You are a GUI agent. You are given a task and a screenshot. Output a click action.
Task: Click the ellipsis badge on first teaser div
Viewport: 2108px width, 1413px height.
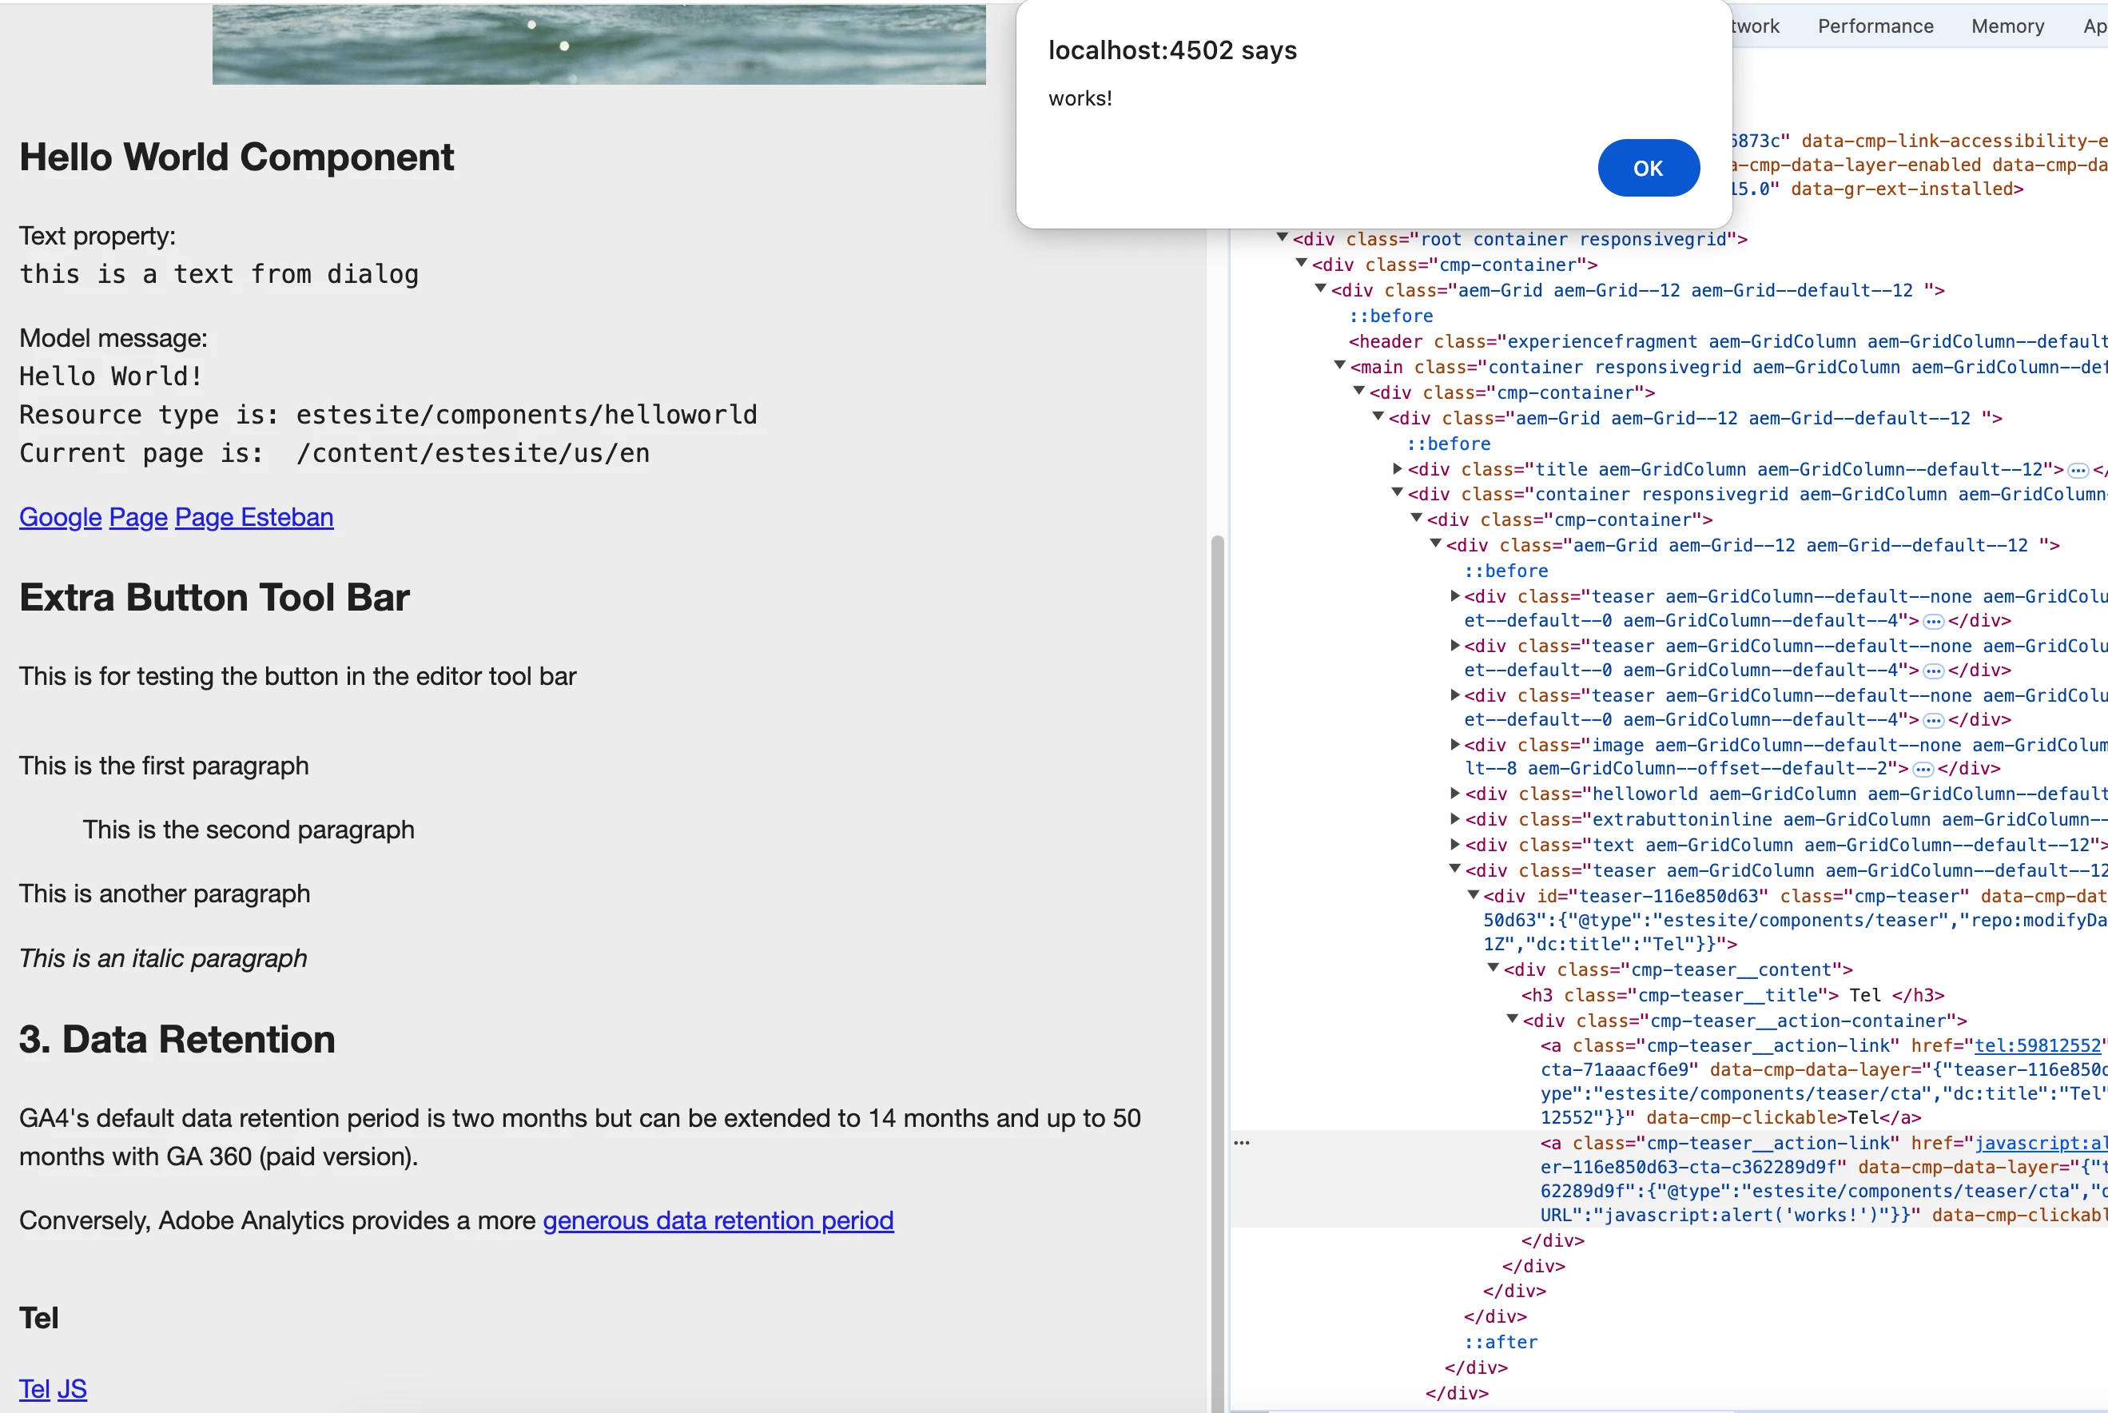[x=1932, y=621]
